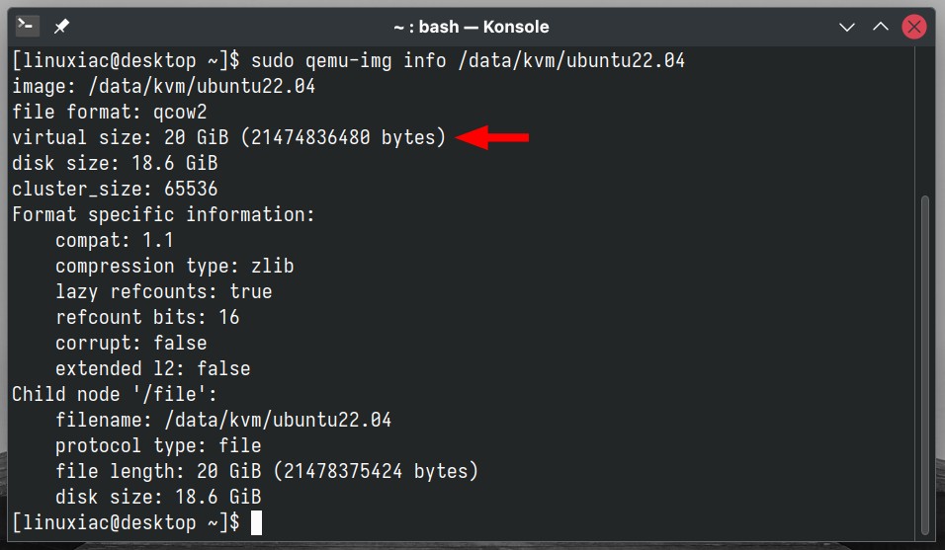Click the 'cluster_size: 65536' line
Viewport: 945px width, 550px height.
115,189
